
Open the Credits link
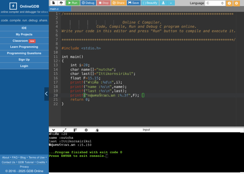coord(41,162)
